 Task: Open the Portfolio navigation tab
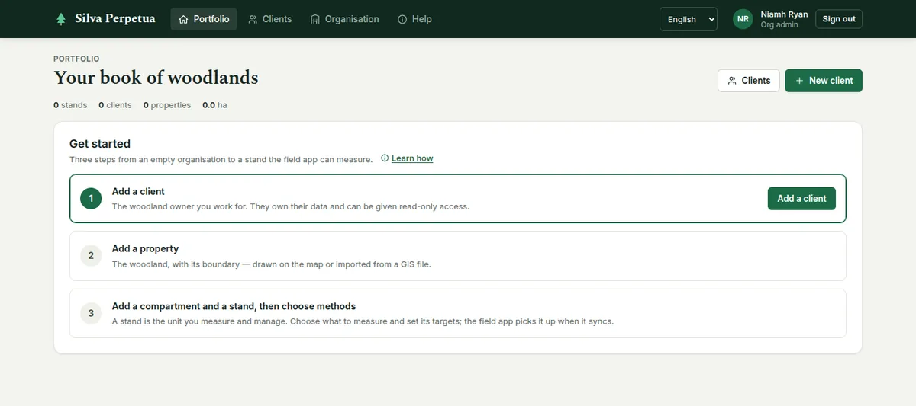click(204, 19)
